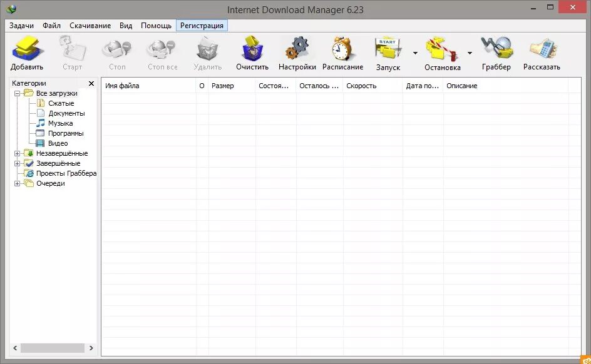
Task: Click the Удалить toolbar icon
Action: [x=207, y=48]
